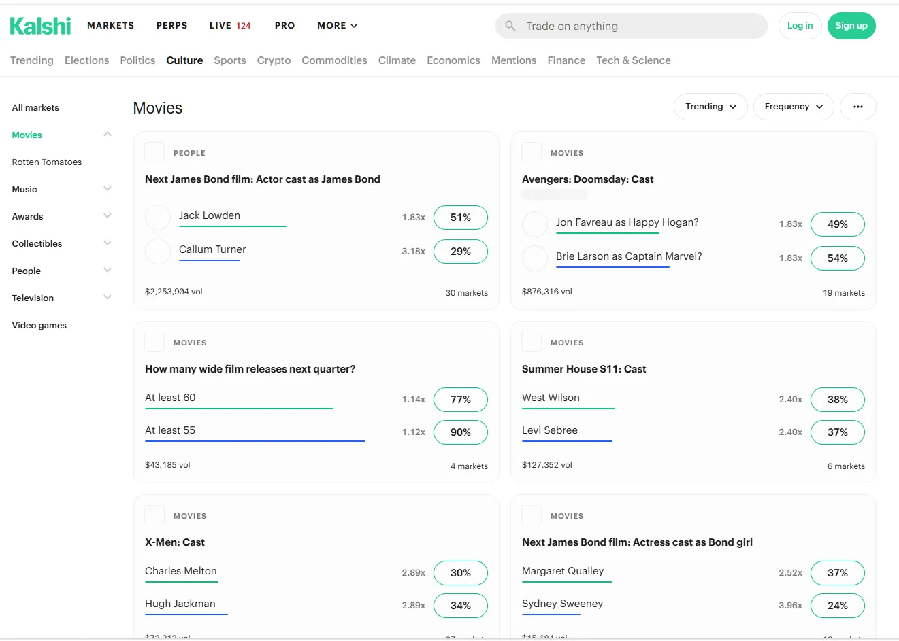Open the Trending sort dropdown

click(x=710, y=107)
